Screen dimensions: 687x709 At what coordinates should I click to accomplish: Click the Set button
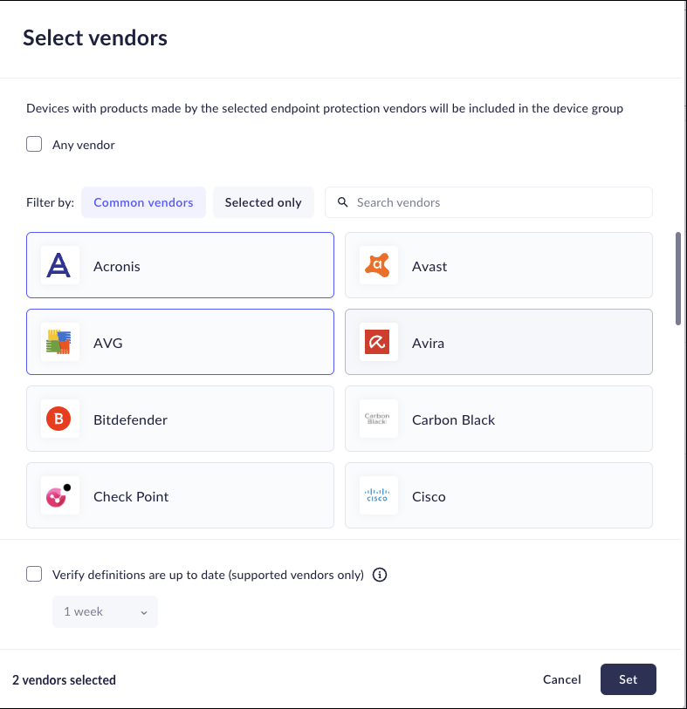click(x=628, y=679)
